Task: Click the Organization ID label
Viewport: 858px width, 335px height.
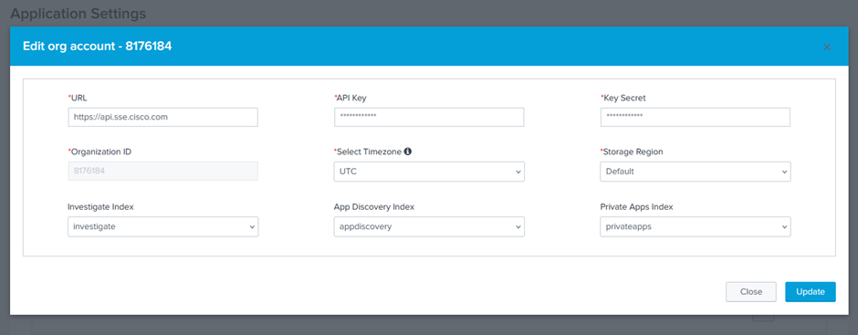Action: 99,152
